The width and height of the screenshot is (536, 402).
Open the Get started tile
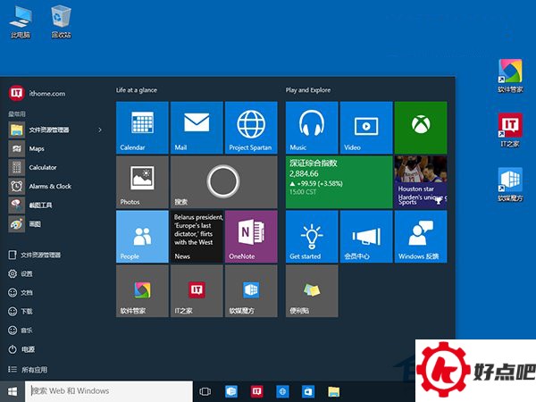[x=312, y=237]
